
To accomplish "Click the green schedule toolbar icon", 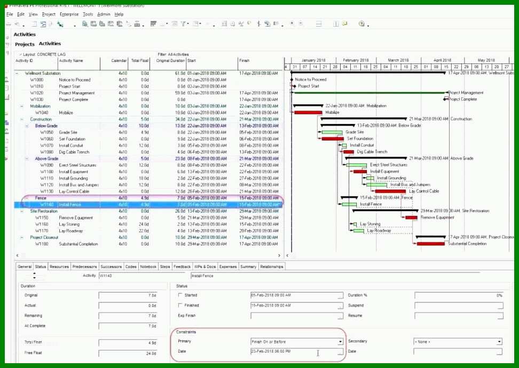I will click(60, 24).
